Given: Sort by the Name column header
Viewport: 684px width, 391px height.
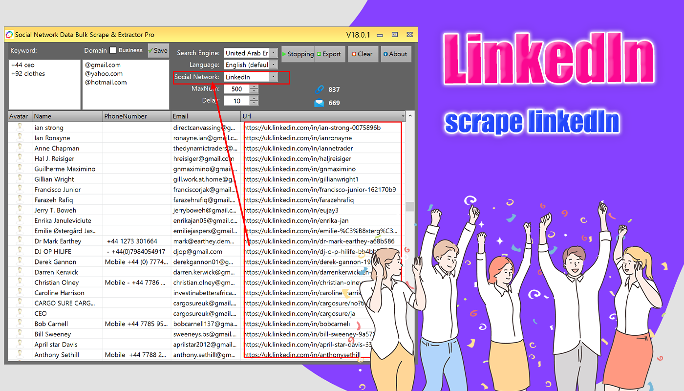Looking at the screenshot, I should point(67,116).
